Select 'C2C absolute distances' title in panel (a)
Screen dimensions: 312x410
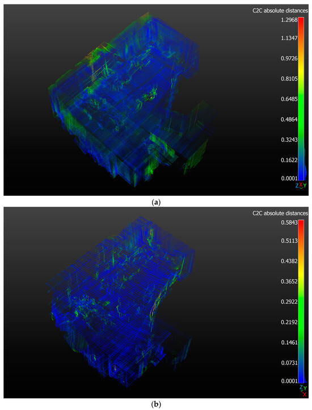pyautogui.click(x=280, y=11)
